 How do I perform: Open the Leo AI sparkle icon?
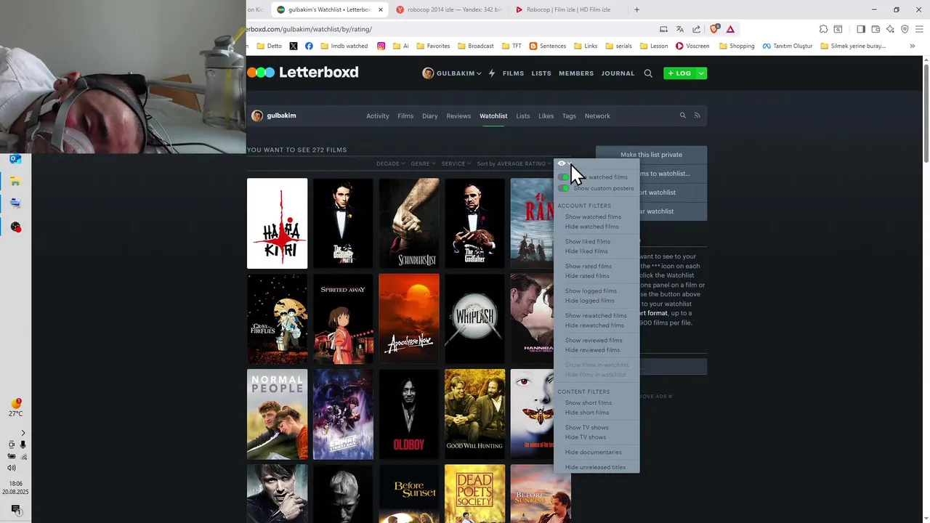(x=890, y=29)
